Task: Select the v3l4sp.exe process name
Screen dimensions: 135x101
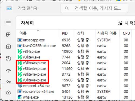Action: 31,51
